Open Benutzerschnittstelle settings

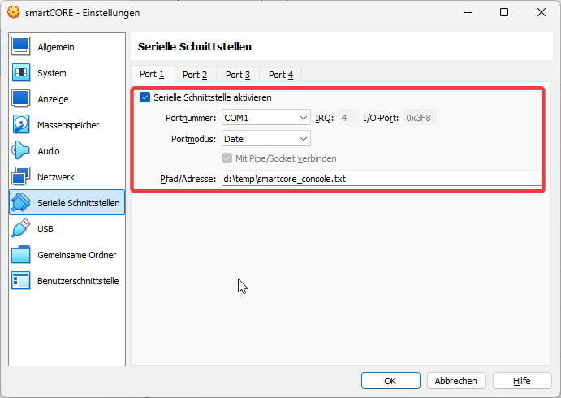(67, 280)
